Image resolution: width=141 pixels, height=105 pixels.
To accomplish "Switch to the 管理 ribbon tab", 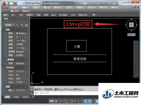I will pyautogui.click(x=46, y=15).
